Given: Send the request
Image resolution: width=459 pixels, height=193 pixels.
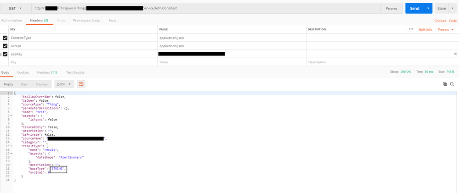Looking at the screenshot, I should point(414,8).
